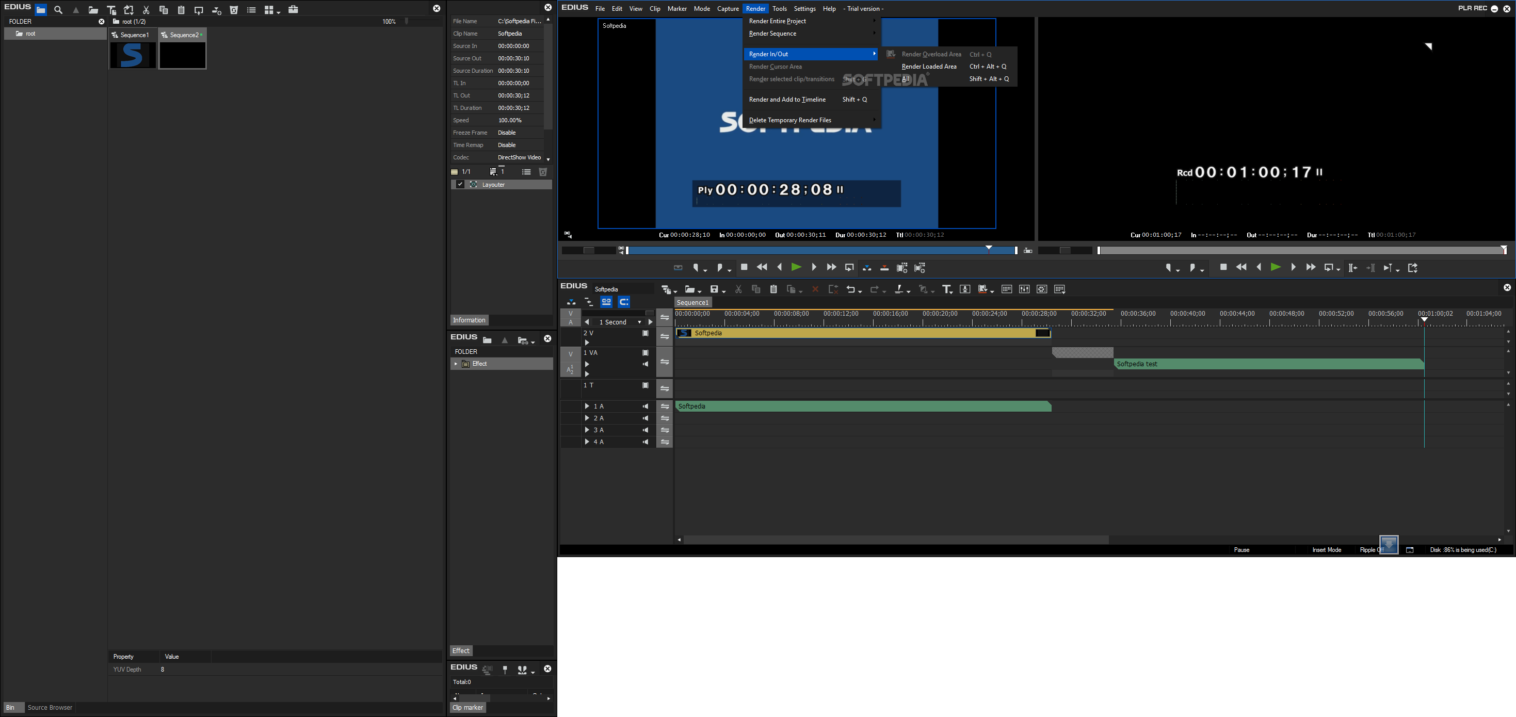This screenshot has height=717, width=1516.
Task: Choose Delete Temporary Render Files
Action: [x=812, y=120]
